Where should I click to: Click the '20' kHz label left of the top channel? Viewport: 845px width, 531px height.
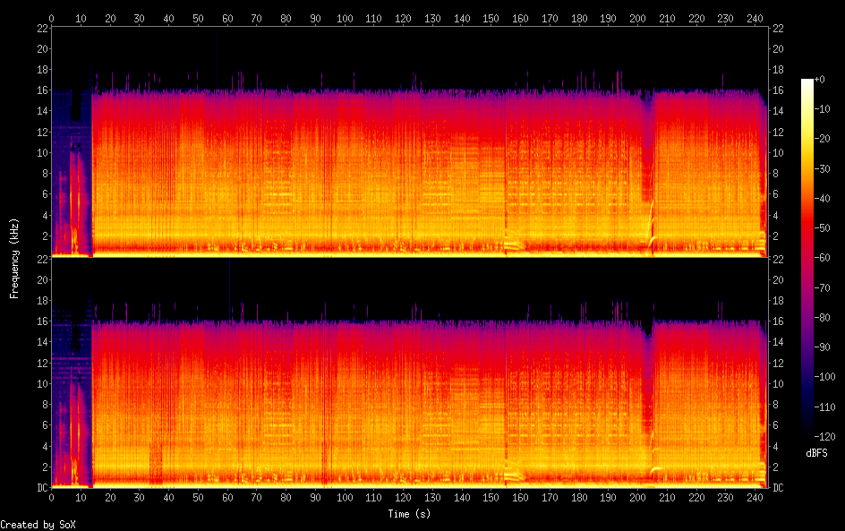coord(41,48)
